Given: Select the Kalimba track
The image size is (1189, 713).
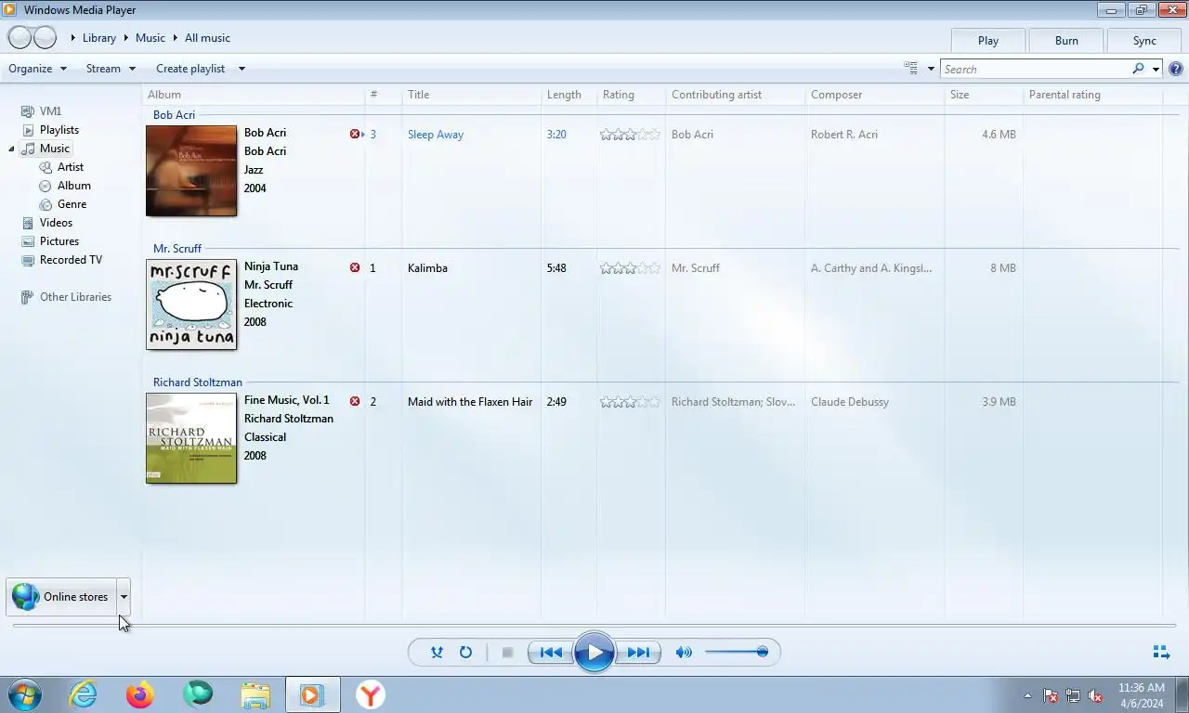Looking at the screenshot, I should point(427,268).
